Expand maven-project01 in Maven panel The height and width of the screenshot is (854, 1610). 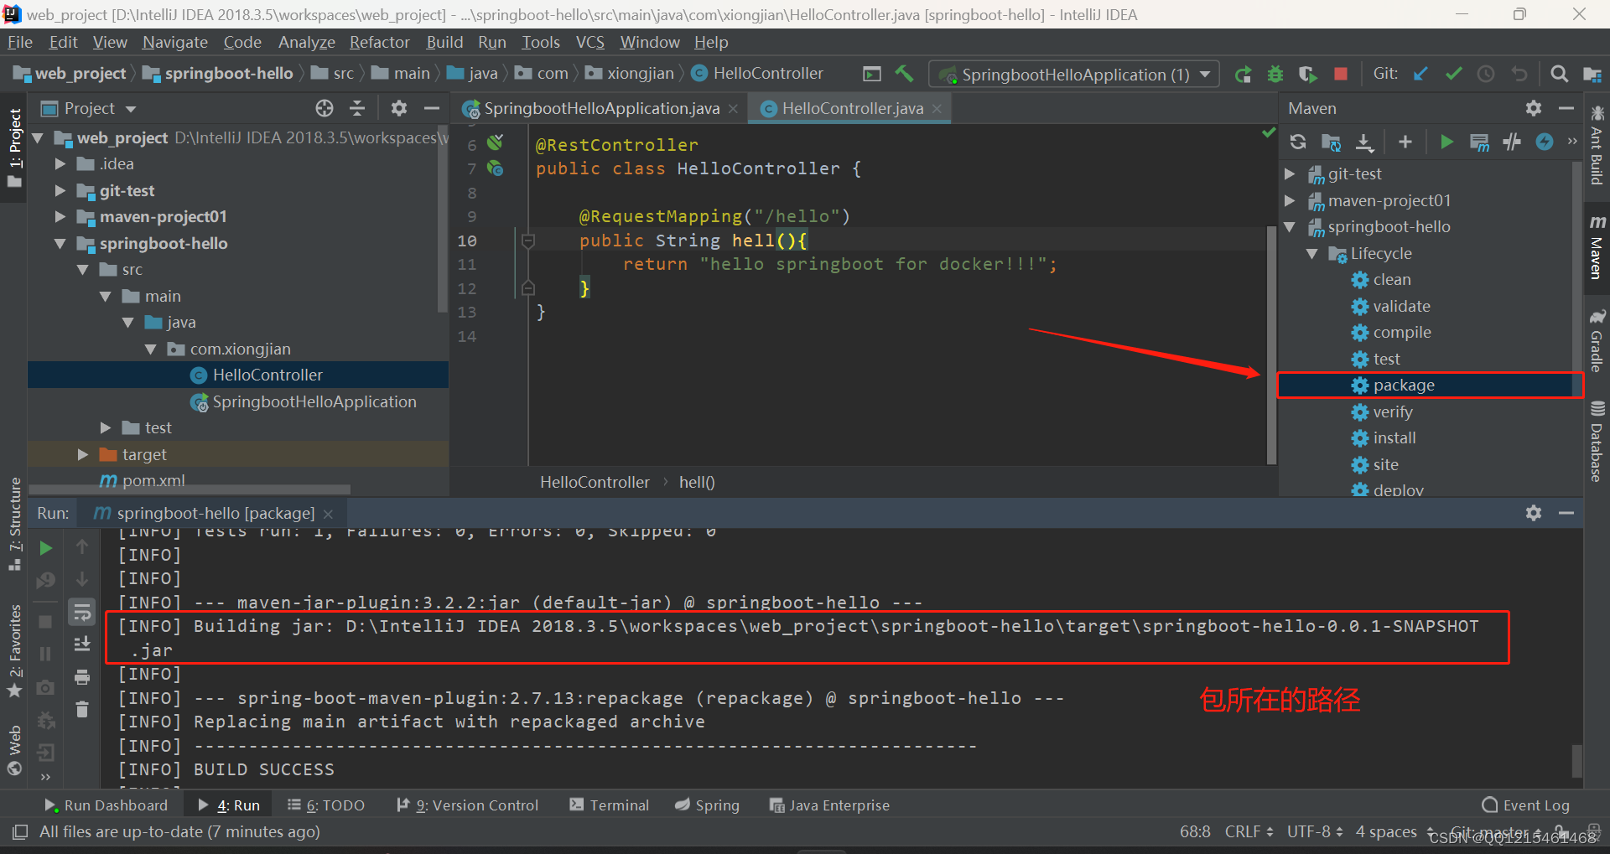click(x=1291, y=200)
